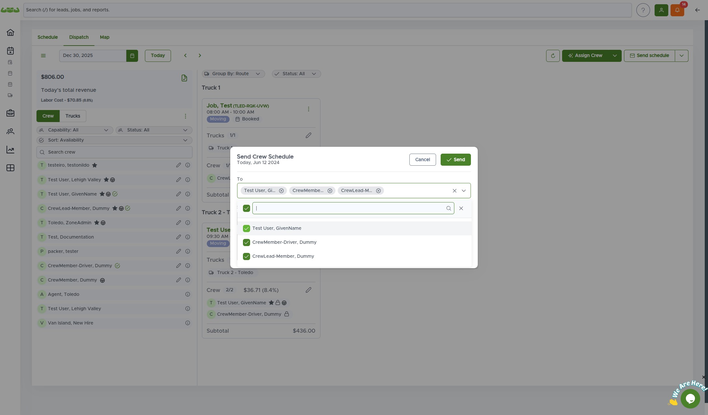Open the reports chart sidebar icon
The width and height of the screenshot is (708, 415).
coord(10,150)
